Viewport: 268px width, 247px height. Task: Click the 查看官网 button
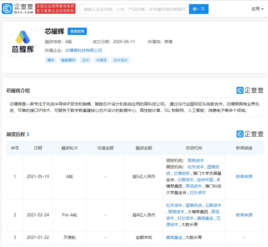click(x=77, y=31)
